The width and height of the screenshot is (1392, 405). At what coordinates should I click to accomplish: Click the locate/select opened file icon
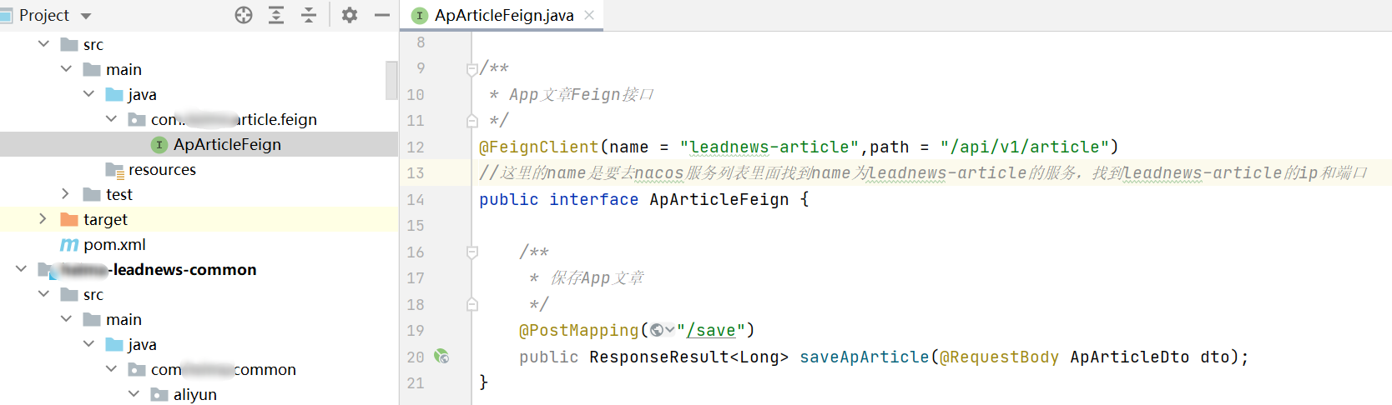pos(244,15)
